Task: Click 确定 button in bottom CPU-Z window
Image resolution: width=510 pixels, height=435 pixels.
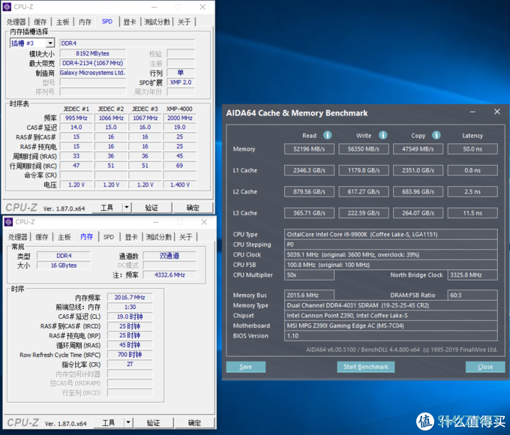Action: coord(194,422)
